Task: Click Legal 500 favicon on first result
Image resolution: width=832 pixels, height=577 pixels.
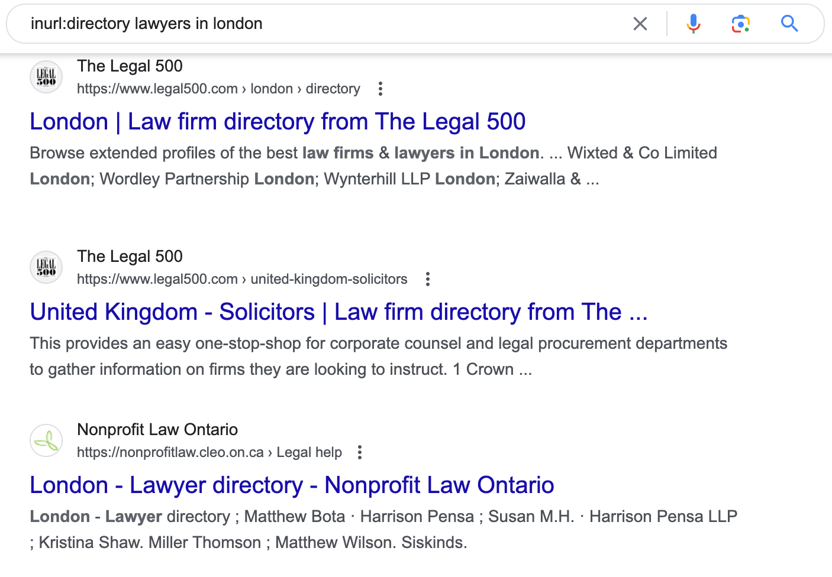Action: [46, 77]
